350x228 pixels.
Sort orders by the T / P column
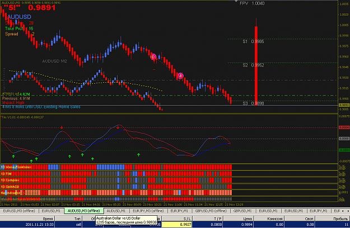[x=208, y=218]
